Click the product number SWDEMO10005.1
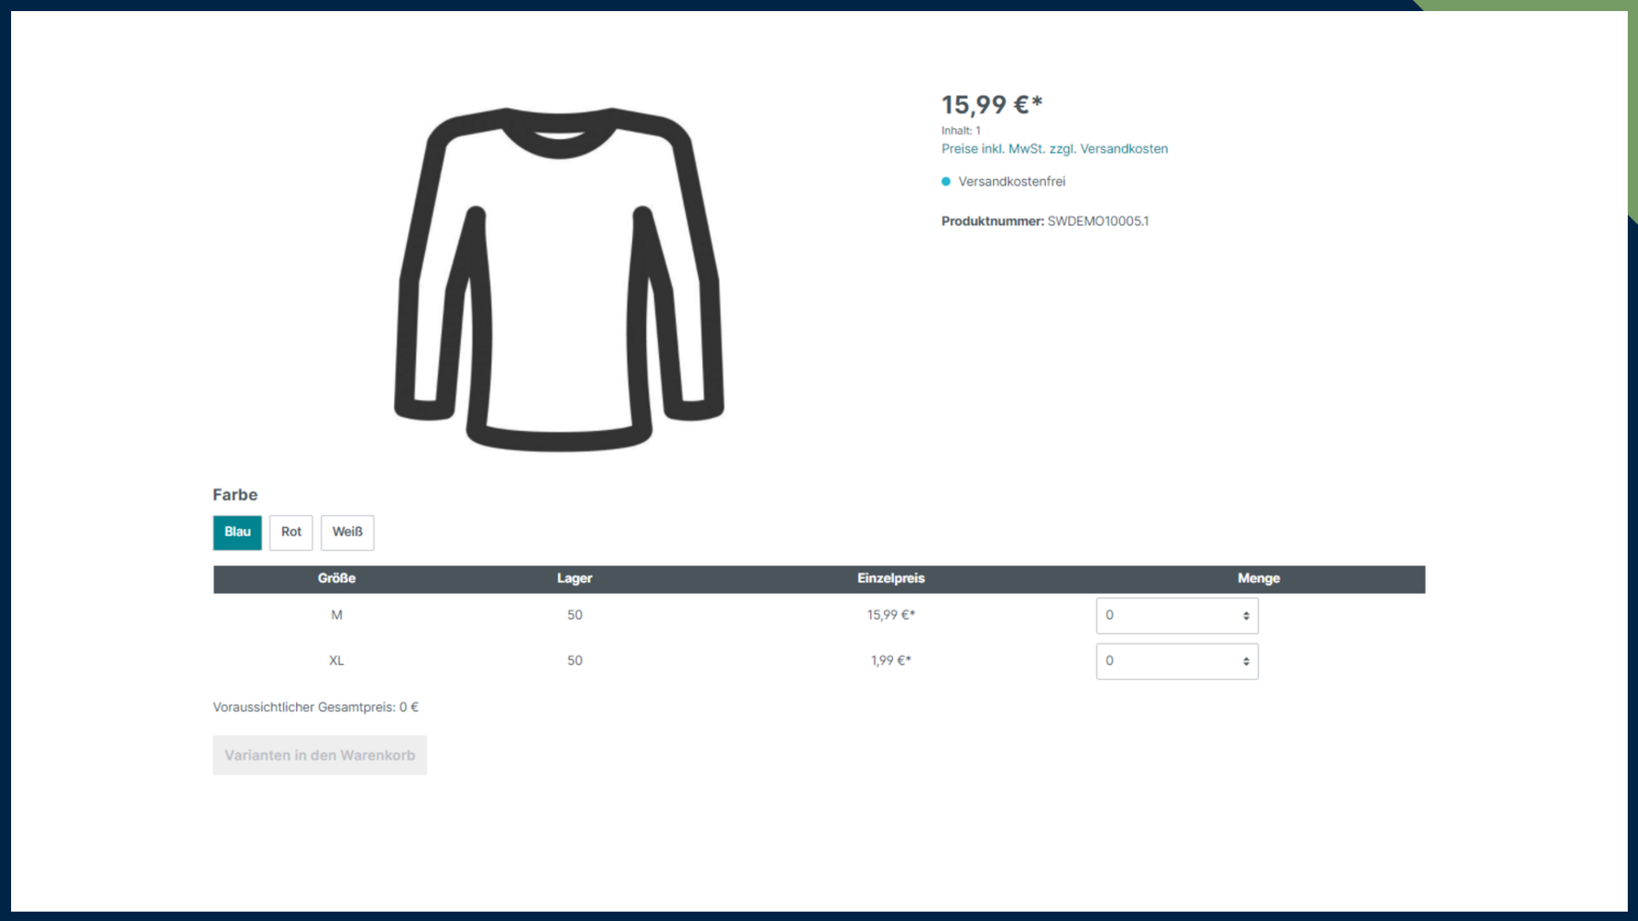The height and width of the screenshot is (921, 1638). pyautogui.click(x=1097, y=222)
